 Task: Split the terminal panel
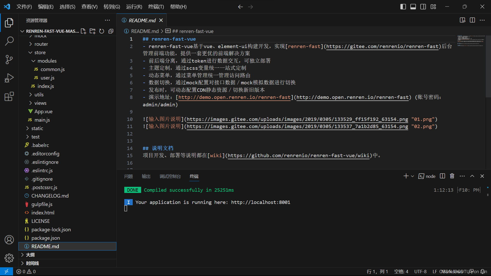(x=442, y=176)
